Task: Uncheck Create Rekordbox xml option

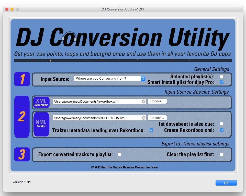Action: point(221,130)
